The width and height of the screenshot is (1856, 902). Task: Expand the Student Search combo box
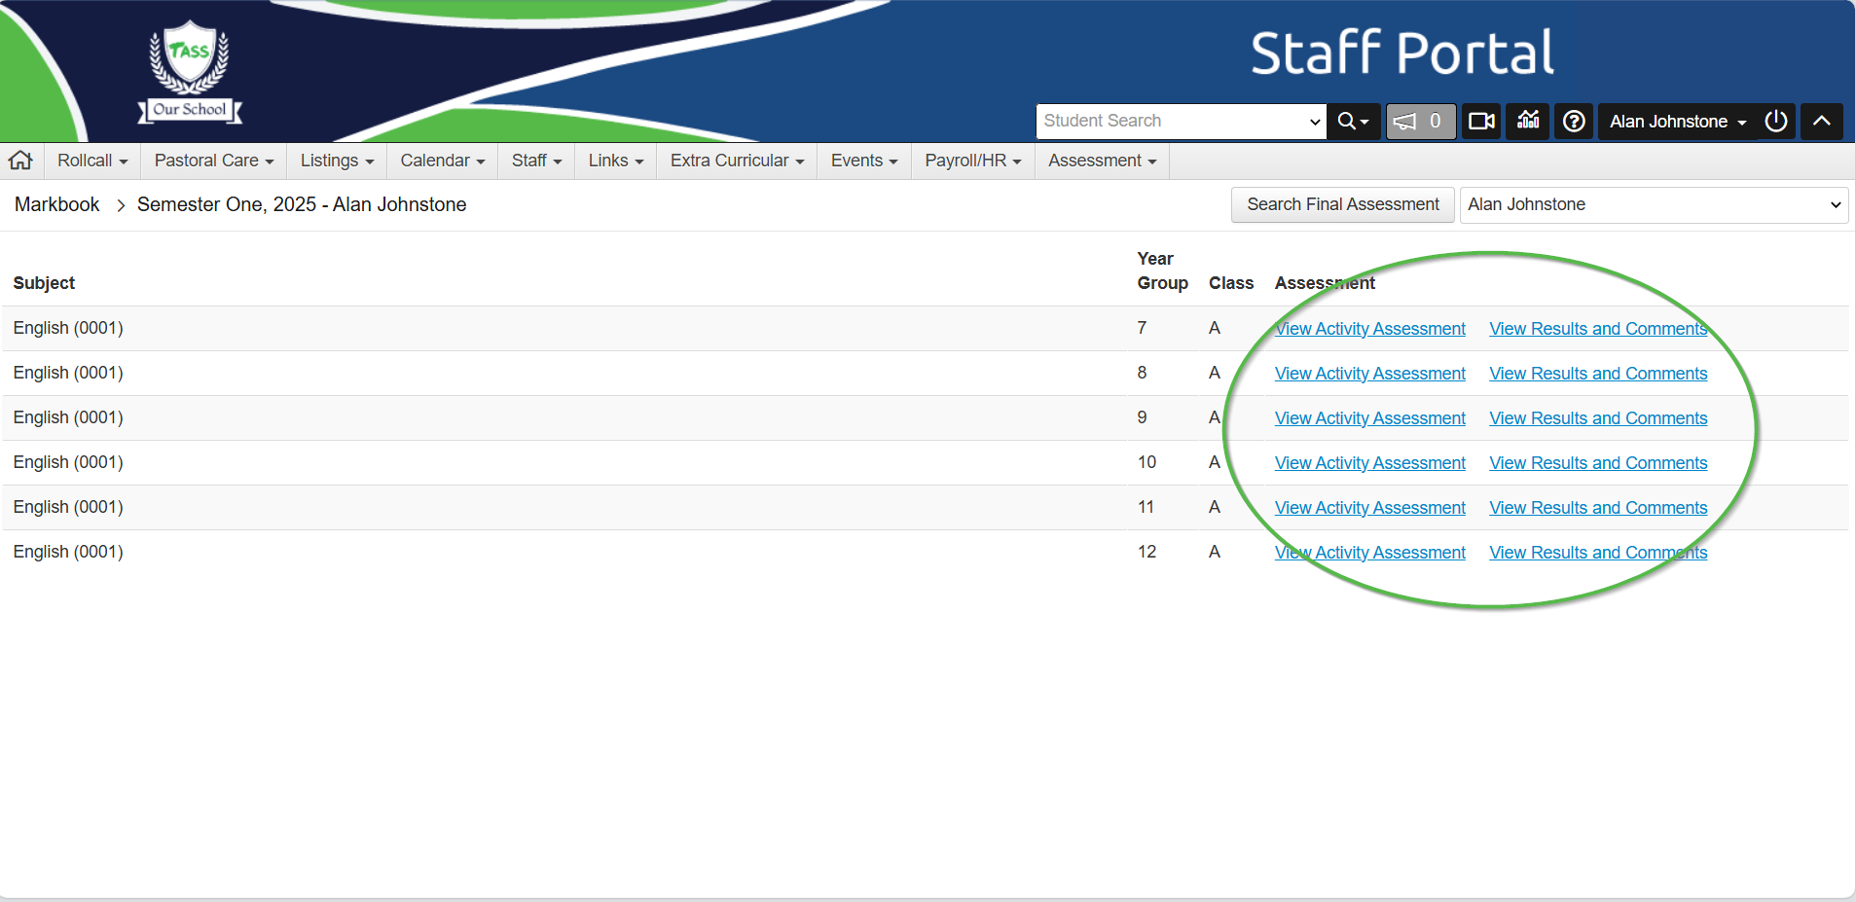(x=1314, y=122)
